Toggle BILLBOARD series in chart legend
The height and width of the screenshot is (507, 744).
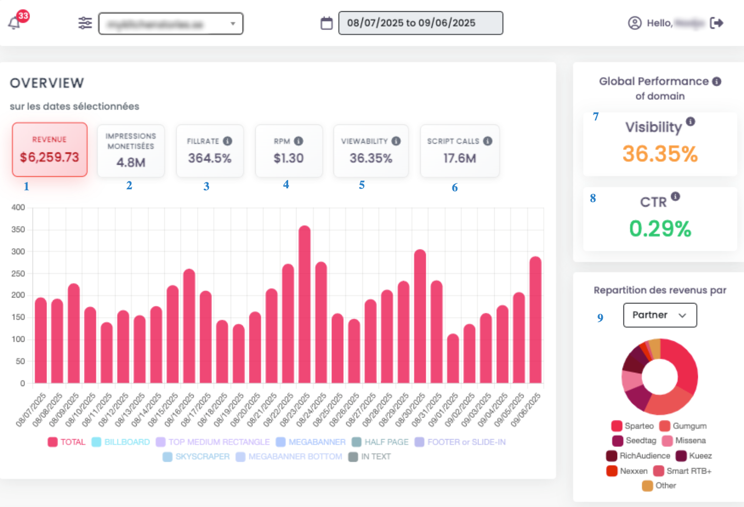[120, 442]
